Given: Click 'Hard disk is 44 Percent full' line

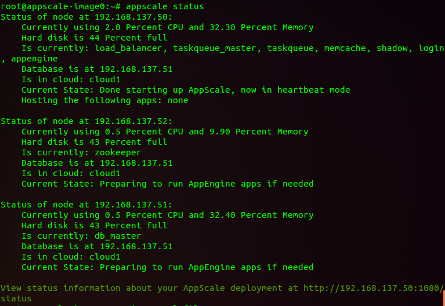Looking at the screenshot, I should [x=94, y=38].
